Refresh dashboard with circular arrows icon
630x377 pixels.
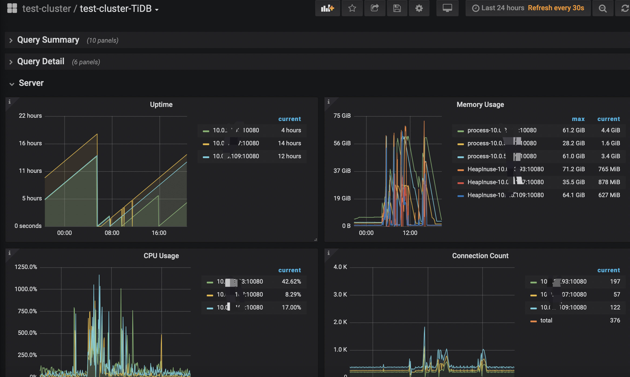pyautogui.click(x=625, y=8)
